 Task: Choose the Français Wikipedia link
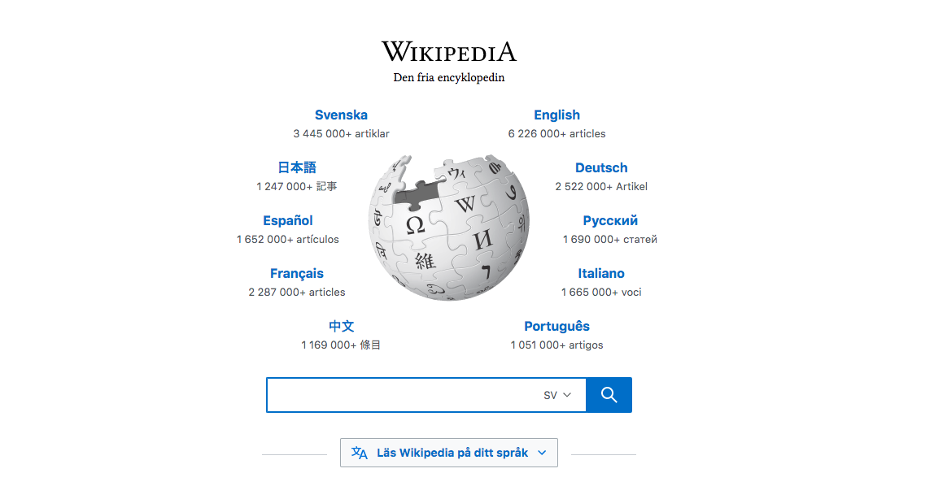297,274
